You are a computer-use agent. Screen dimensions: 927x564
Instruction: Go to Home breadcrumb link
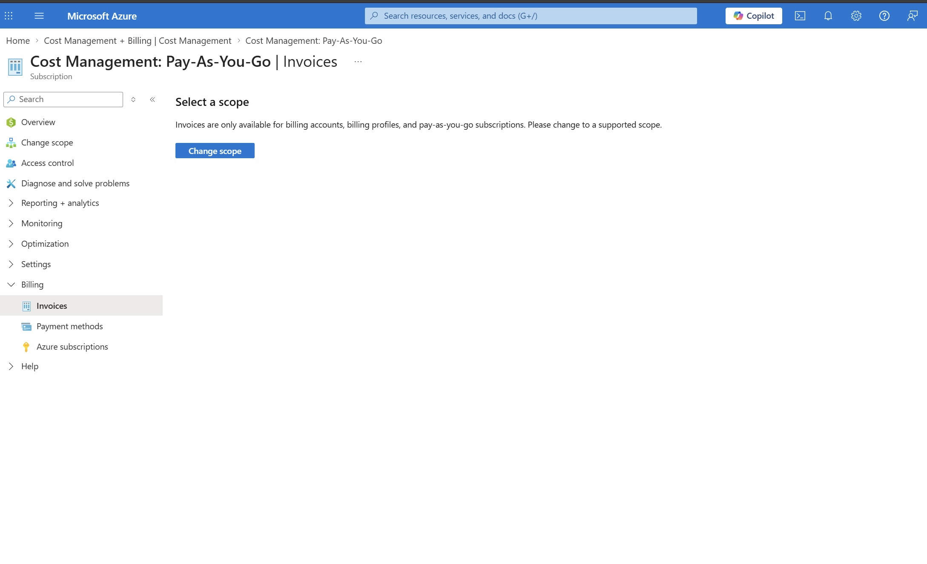(x=18, y=41)
